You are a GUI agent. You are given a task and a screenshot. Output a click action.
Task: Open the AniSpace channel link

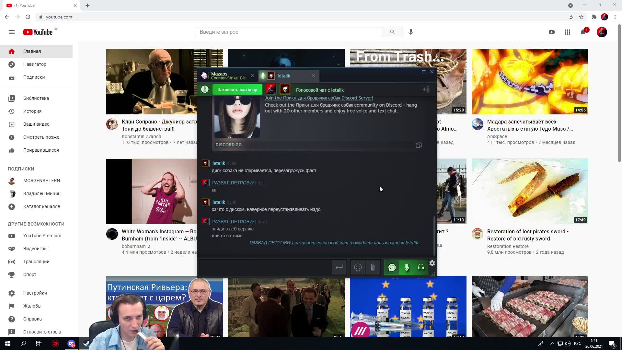[497, 136]
